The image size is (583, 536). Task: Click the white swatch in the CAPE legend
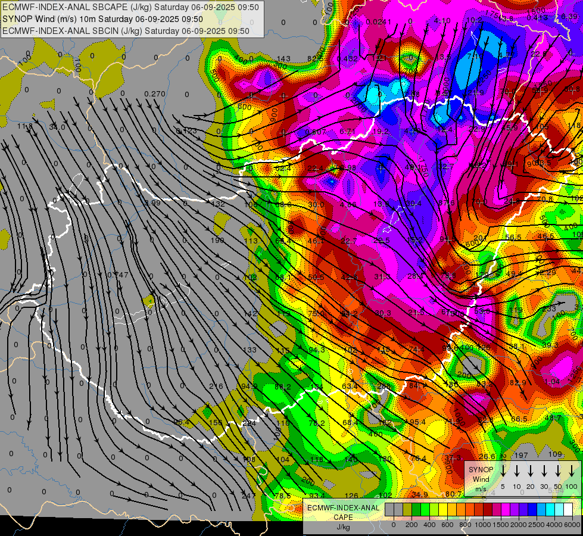(x=568, y=510)
